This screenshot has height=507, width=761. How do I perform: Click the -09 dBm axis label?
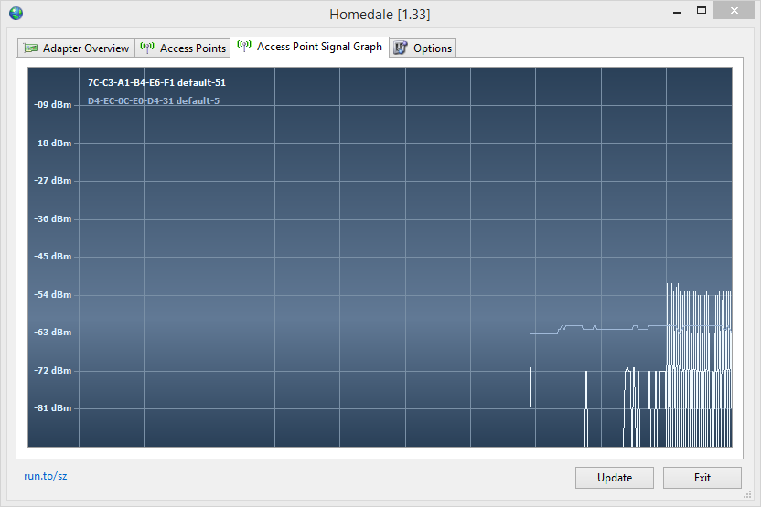[x=52, y=105]
